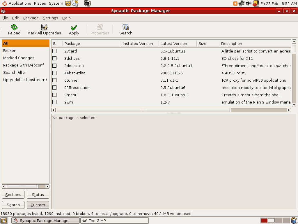Sort by the Latest Version column header
This screenshot has height=224, width=298.
click(178, 44)
